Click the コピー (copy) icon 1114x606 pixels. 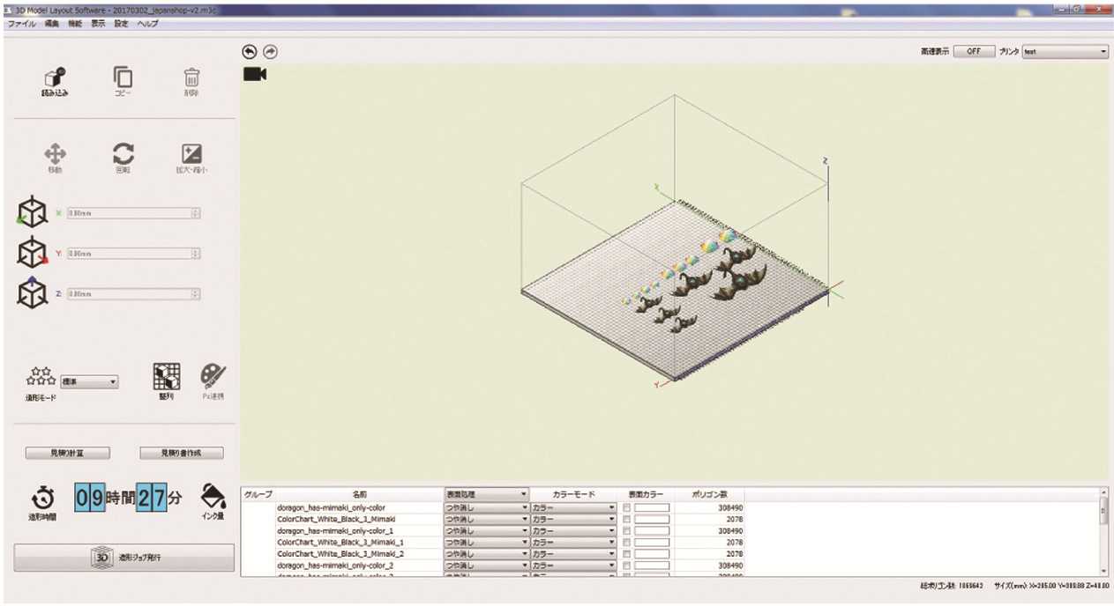tap(123, 79)
